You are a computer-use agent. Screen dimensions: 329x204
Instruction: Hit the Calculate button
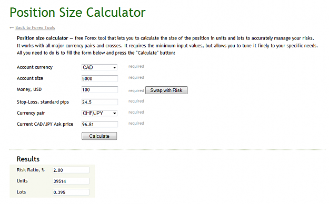(x=99, y=136)
